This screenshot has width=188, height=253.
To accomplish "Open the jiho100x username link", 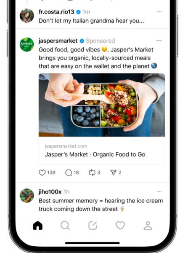I will 50,192.
